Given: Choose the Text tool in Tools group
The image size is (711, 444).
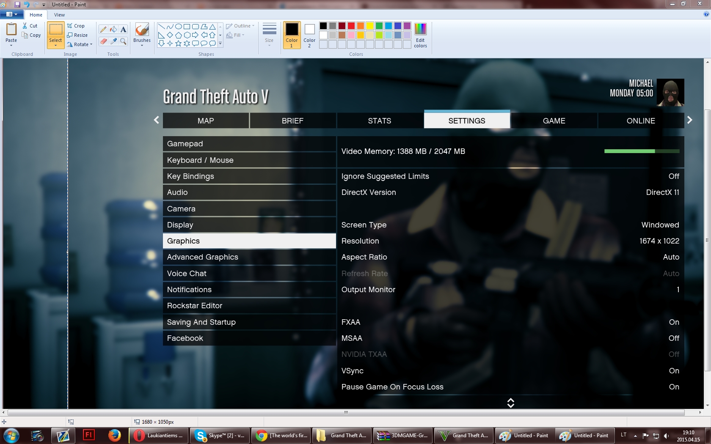Looking at the screenshot, I should (x=123, y=30).
